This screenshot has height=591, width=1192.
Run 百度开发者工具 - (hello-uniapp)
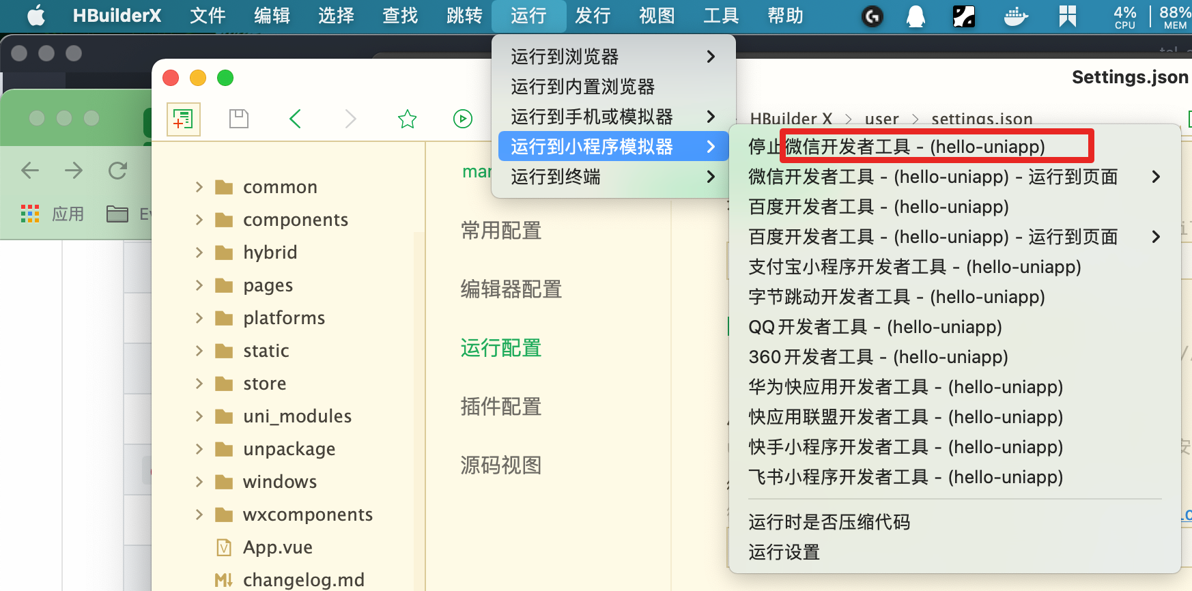point(954,207)
